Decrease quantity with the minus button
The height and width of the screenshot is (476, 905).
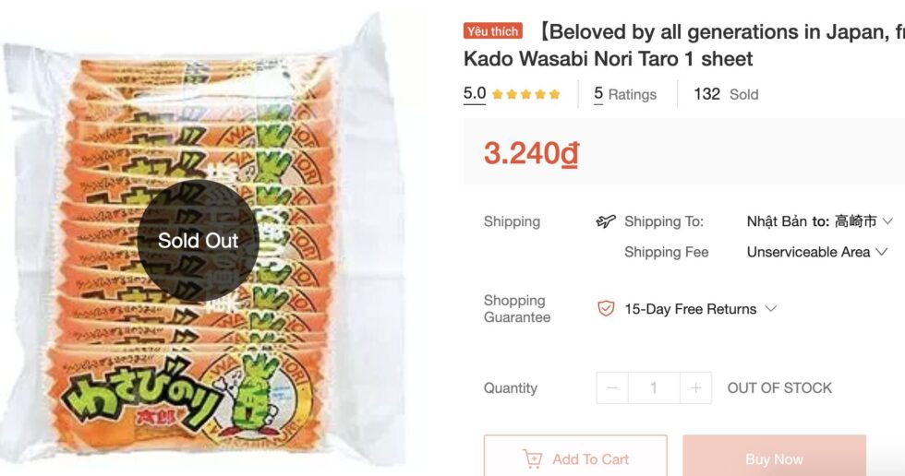coord(612,388)
